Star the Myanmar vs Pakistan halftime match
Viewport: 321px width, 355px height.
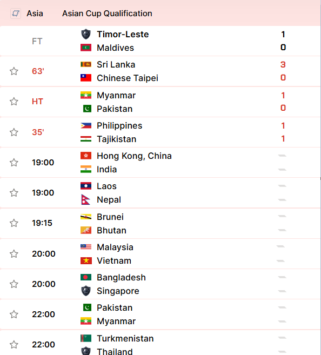point(14,102)
